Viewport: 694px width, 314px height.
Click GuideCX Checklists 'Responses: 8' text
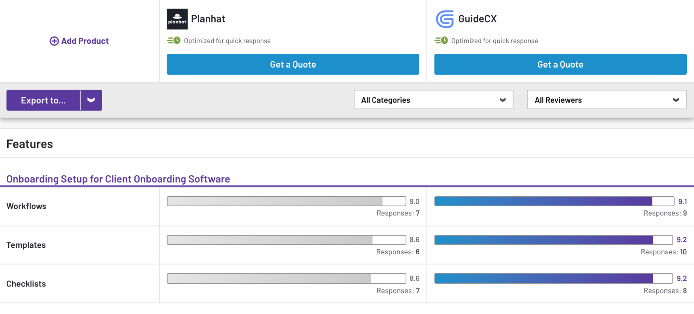tap(665, 291)
